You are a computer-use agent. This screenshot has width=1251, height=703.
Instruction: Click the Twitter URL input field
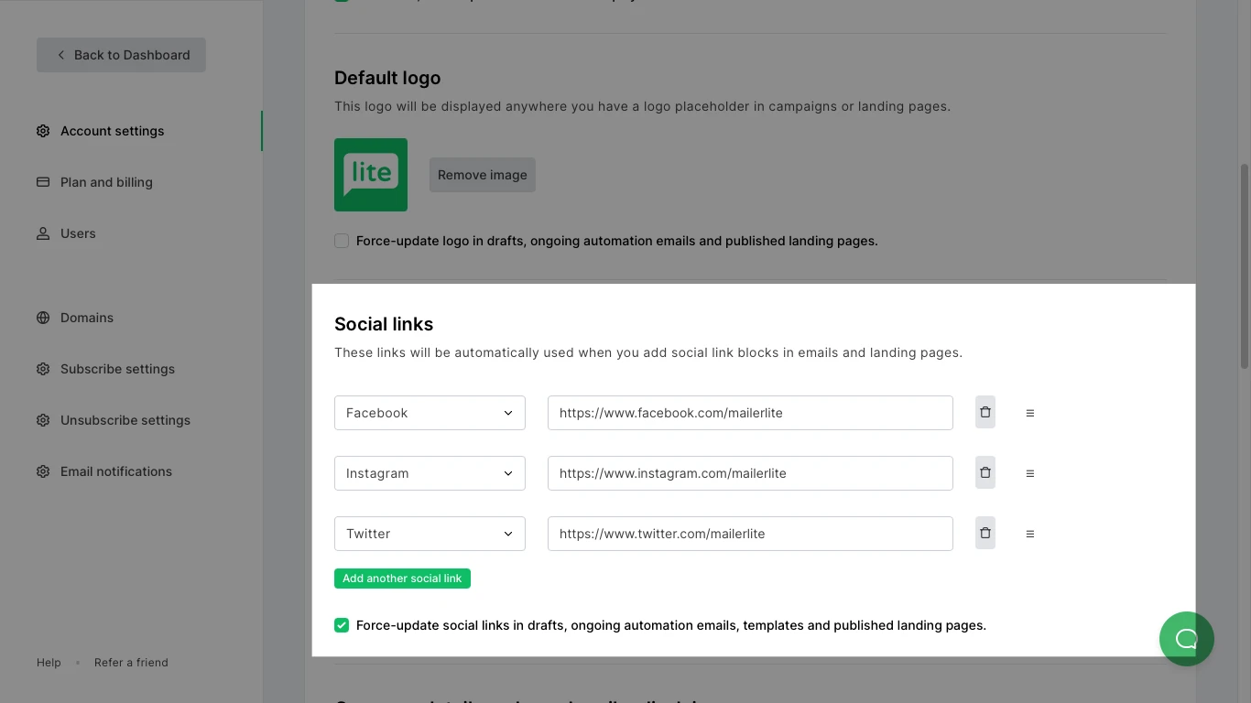click(x=750, y=534)
